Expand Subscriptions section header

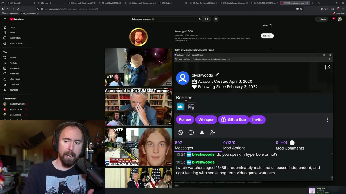pyautogui.click(x=11, y=99)
